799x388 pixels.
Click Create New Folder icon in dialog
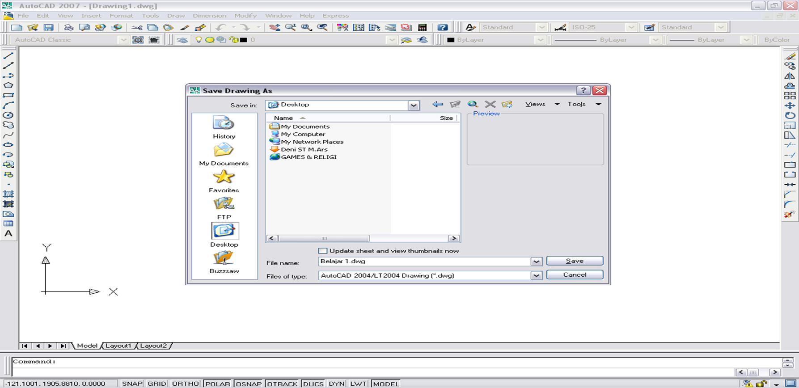click(507, 104)
